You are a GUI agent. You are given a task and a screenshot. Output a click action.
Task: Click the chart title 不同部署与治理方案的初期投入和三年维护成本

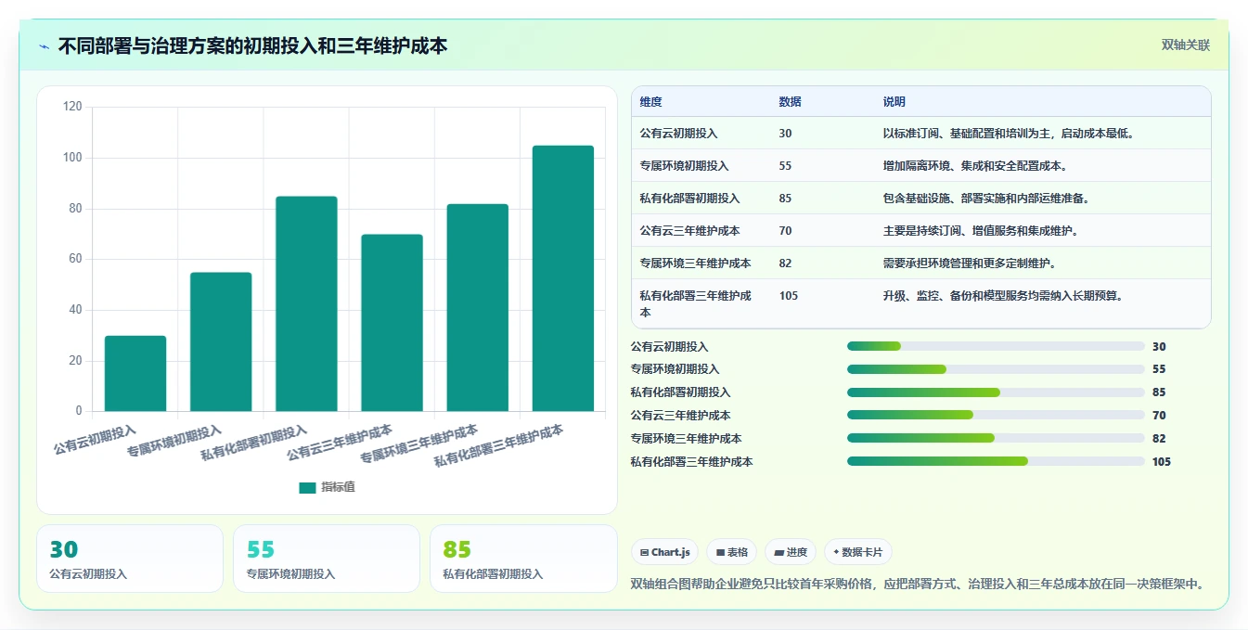coord(252,45)
